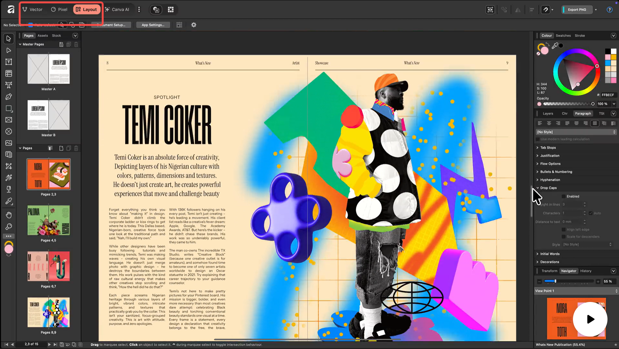Select the Frame Text tool
Viewport: 619px width, 349px height.
click(x=9, y=62)
